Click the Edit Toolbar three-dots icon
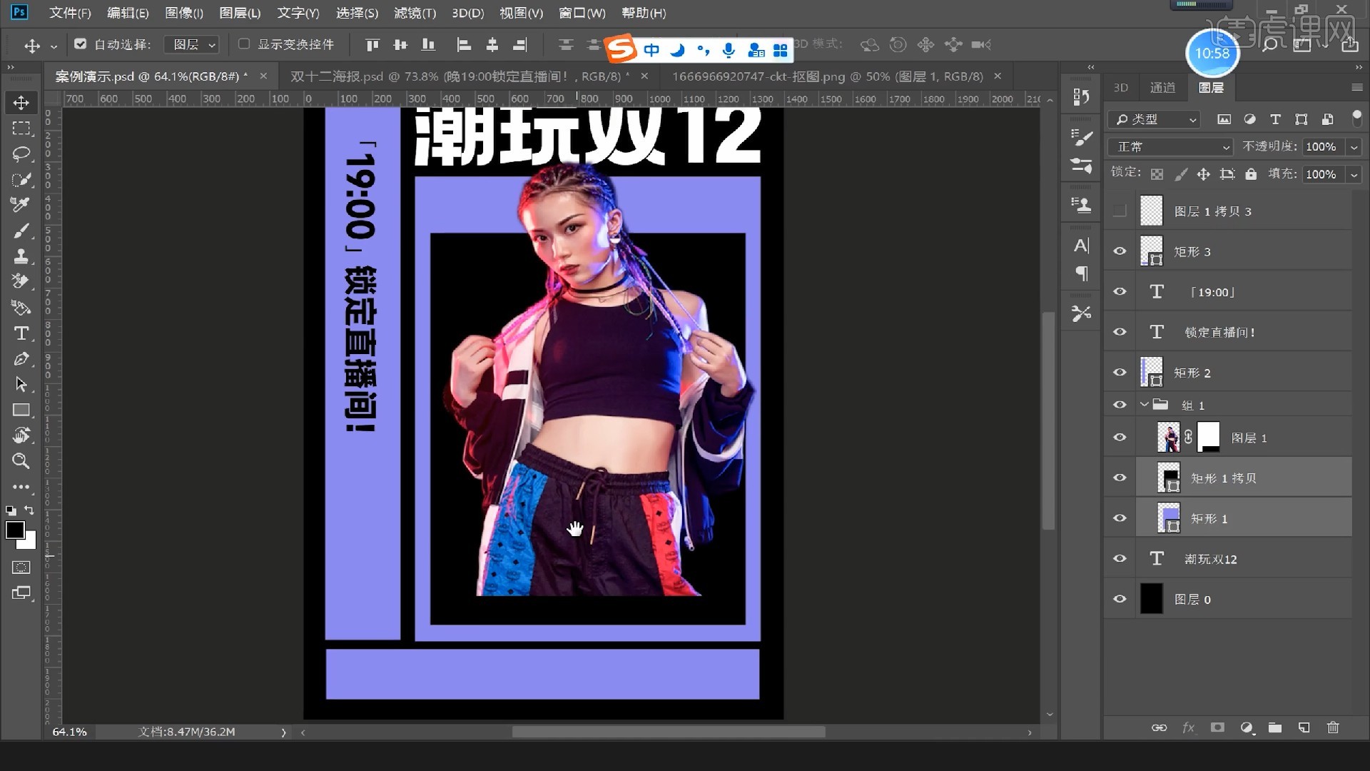This screenshot has height=771, width=1370. click(x=21, y=487)
